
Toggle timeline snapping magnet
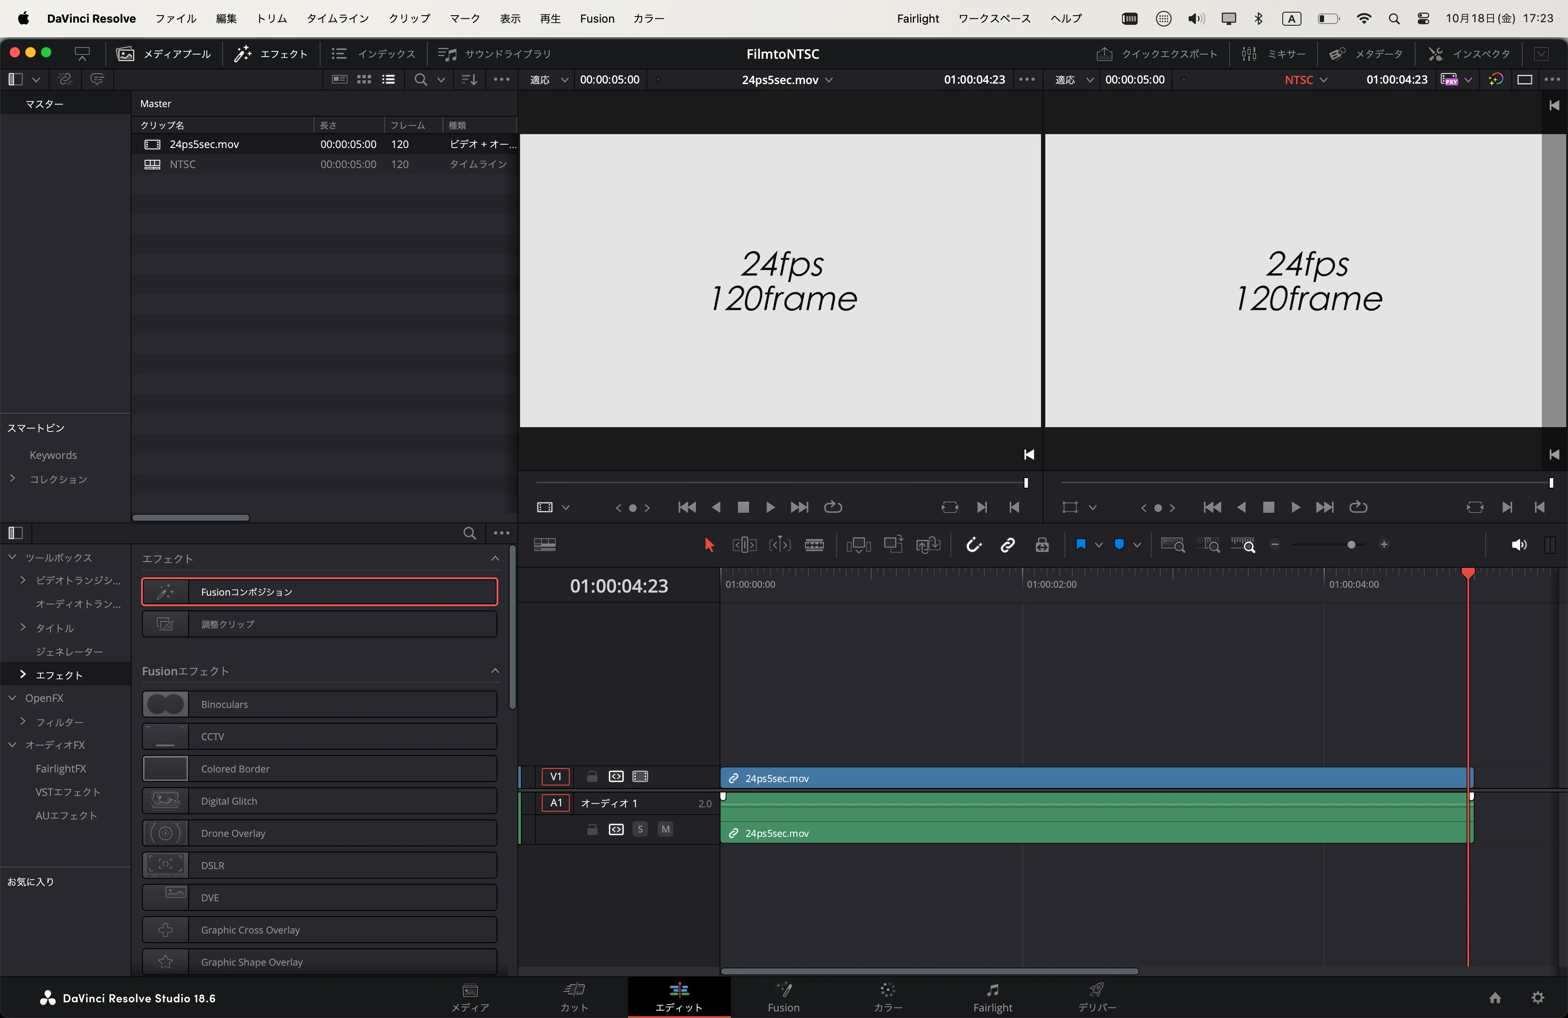point(974,545)
